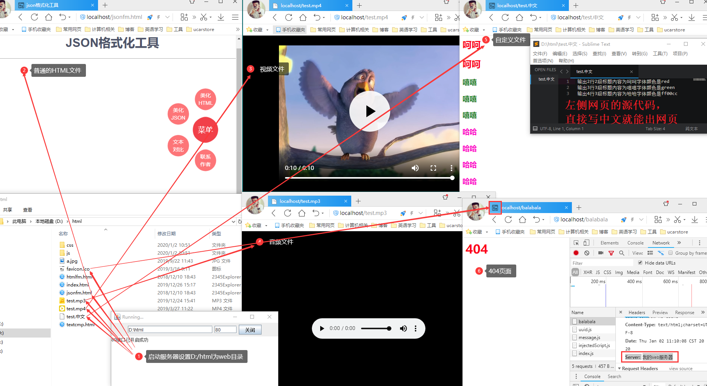Filter network requests by CSS
The image size is (707, 386).
tap(607, 272)
